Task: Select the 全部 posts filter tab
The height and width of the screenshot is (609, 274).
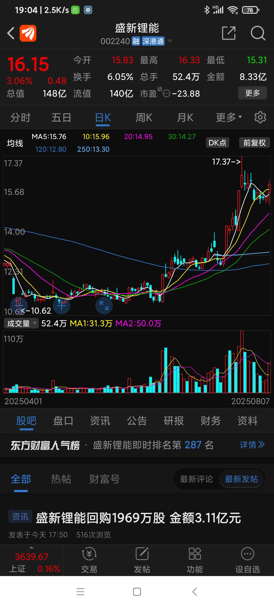Action: tap(21, 479)
